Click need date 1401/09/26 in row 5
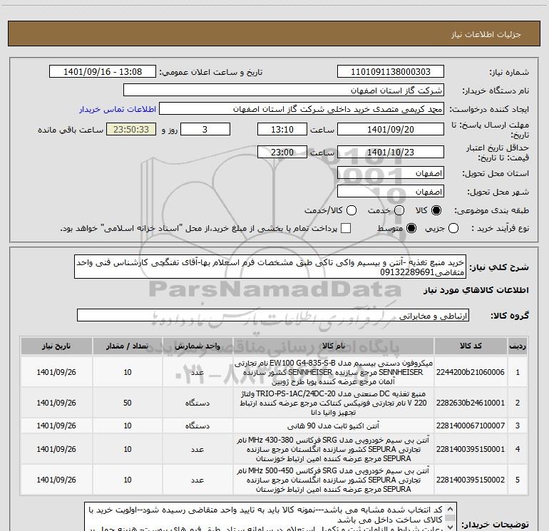549x531 pixels. (56, 480)
